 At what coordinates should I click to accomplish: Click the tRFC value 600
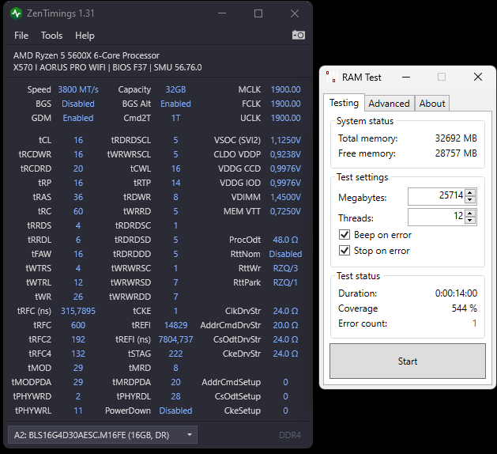click(78, 325)
